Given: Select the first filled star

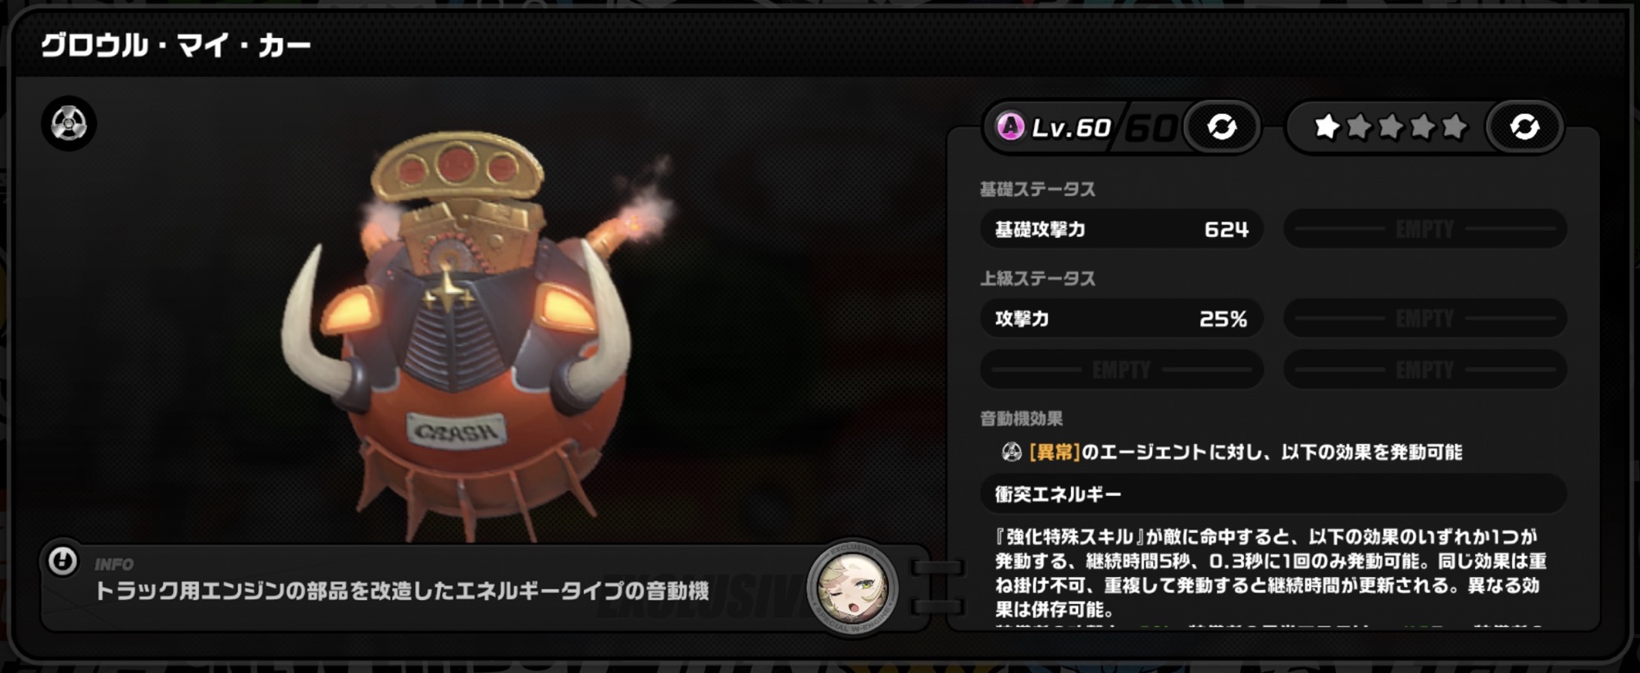Looking at the screenshot, I should [x=1327, y=126].
